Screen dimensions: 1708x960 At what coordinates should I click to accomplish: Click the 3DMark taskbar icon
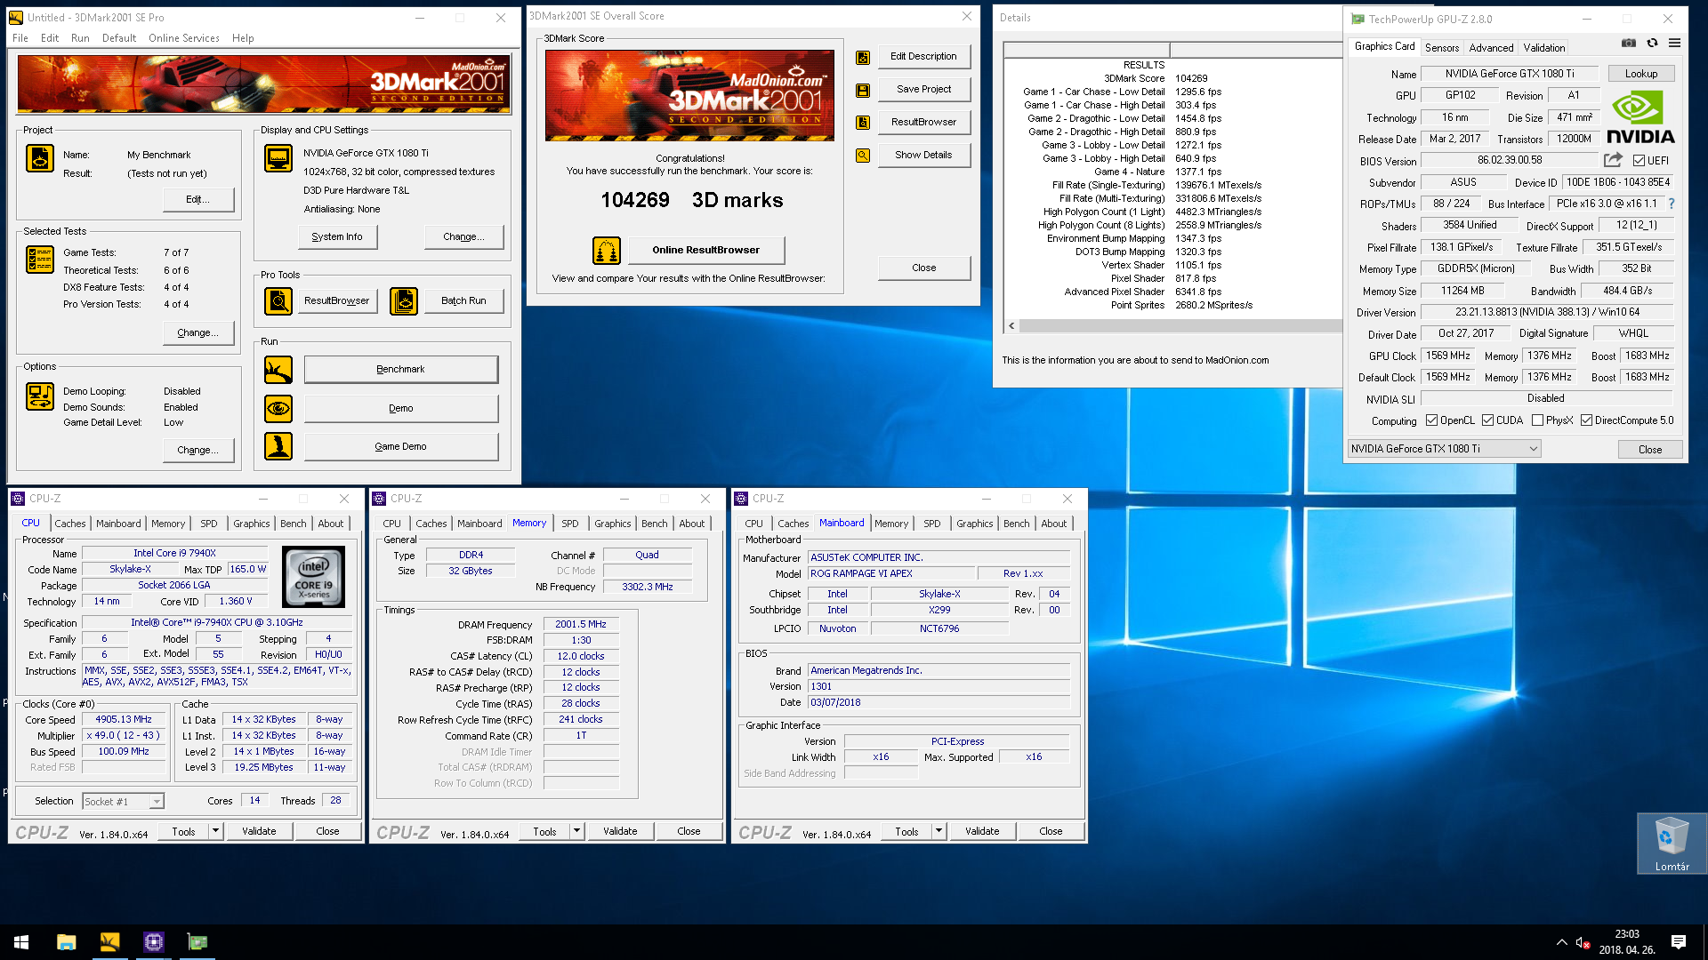click(109, 942)
